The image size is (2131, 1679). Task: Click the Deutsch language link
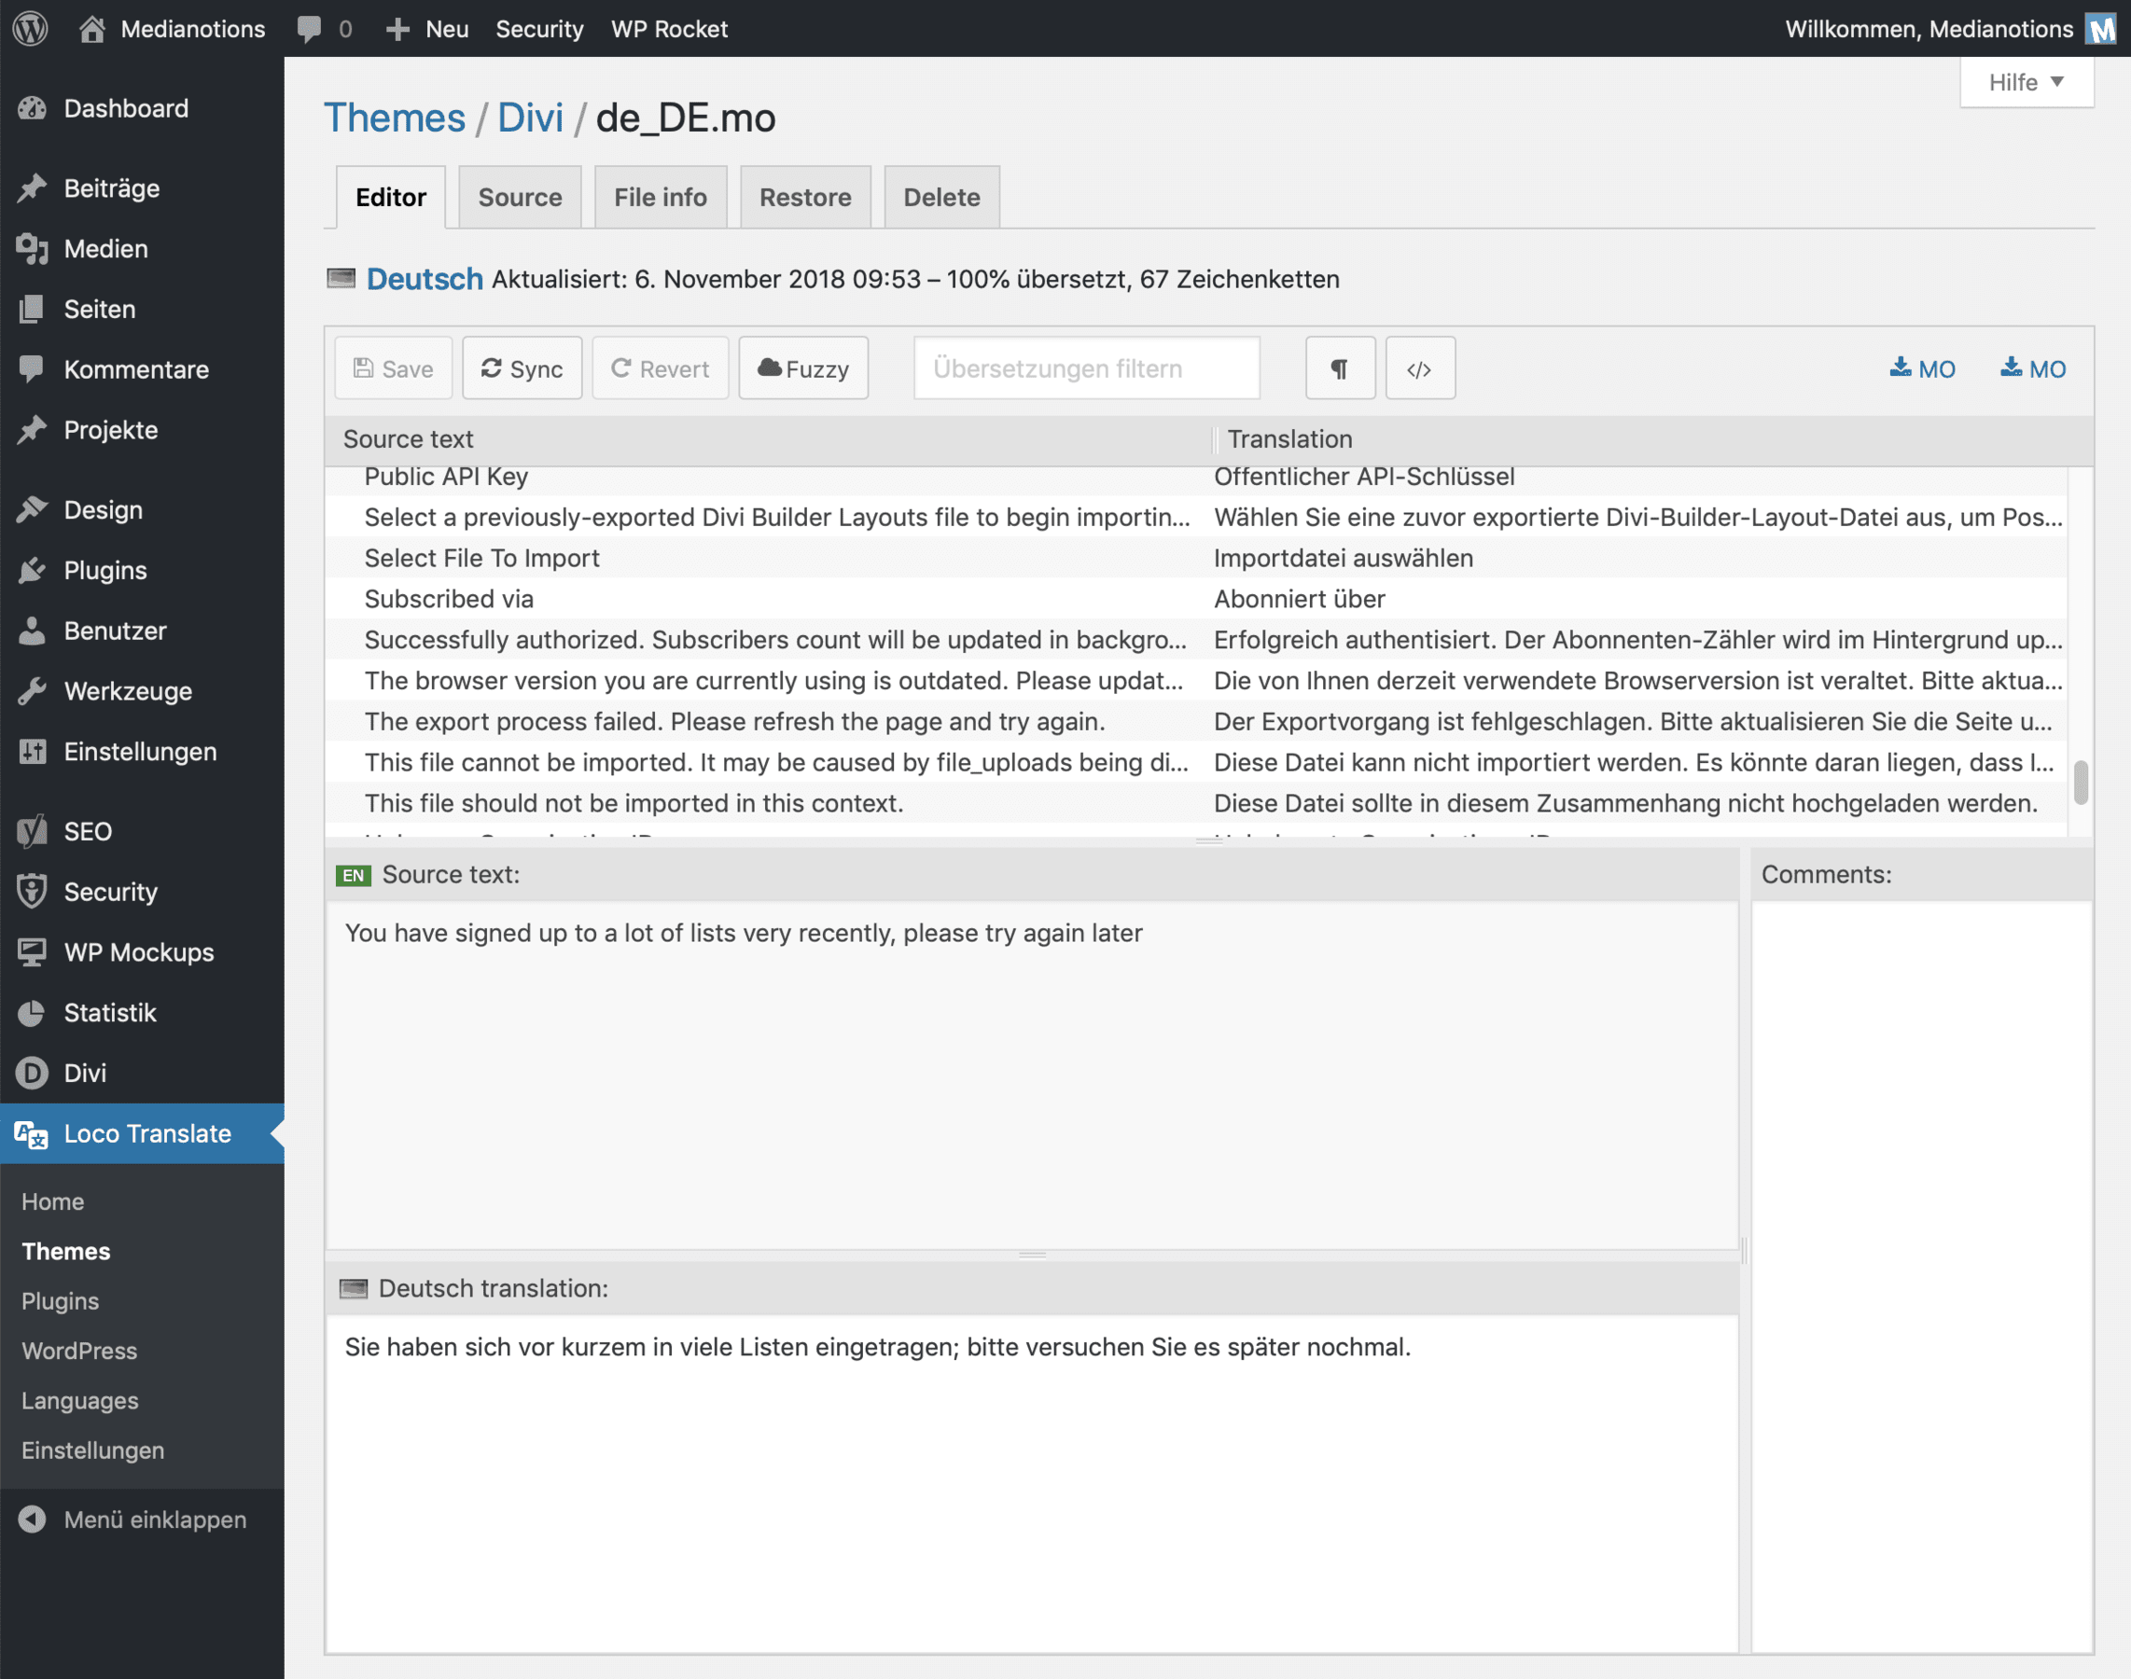(x=425, y=279)
